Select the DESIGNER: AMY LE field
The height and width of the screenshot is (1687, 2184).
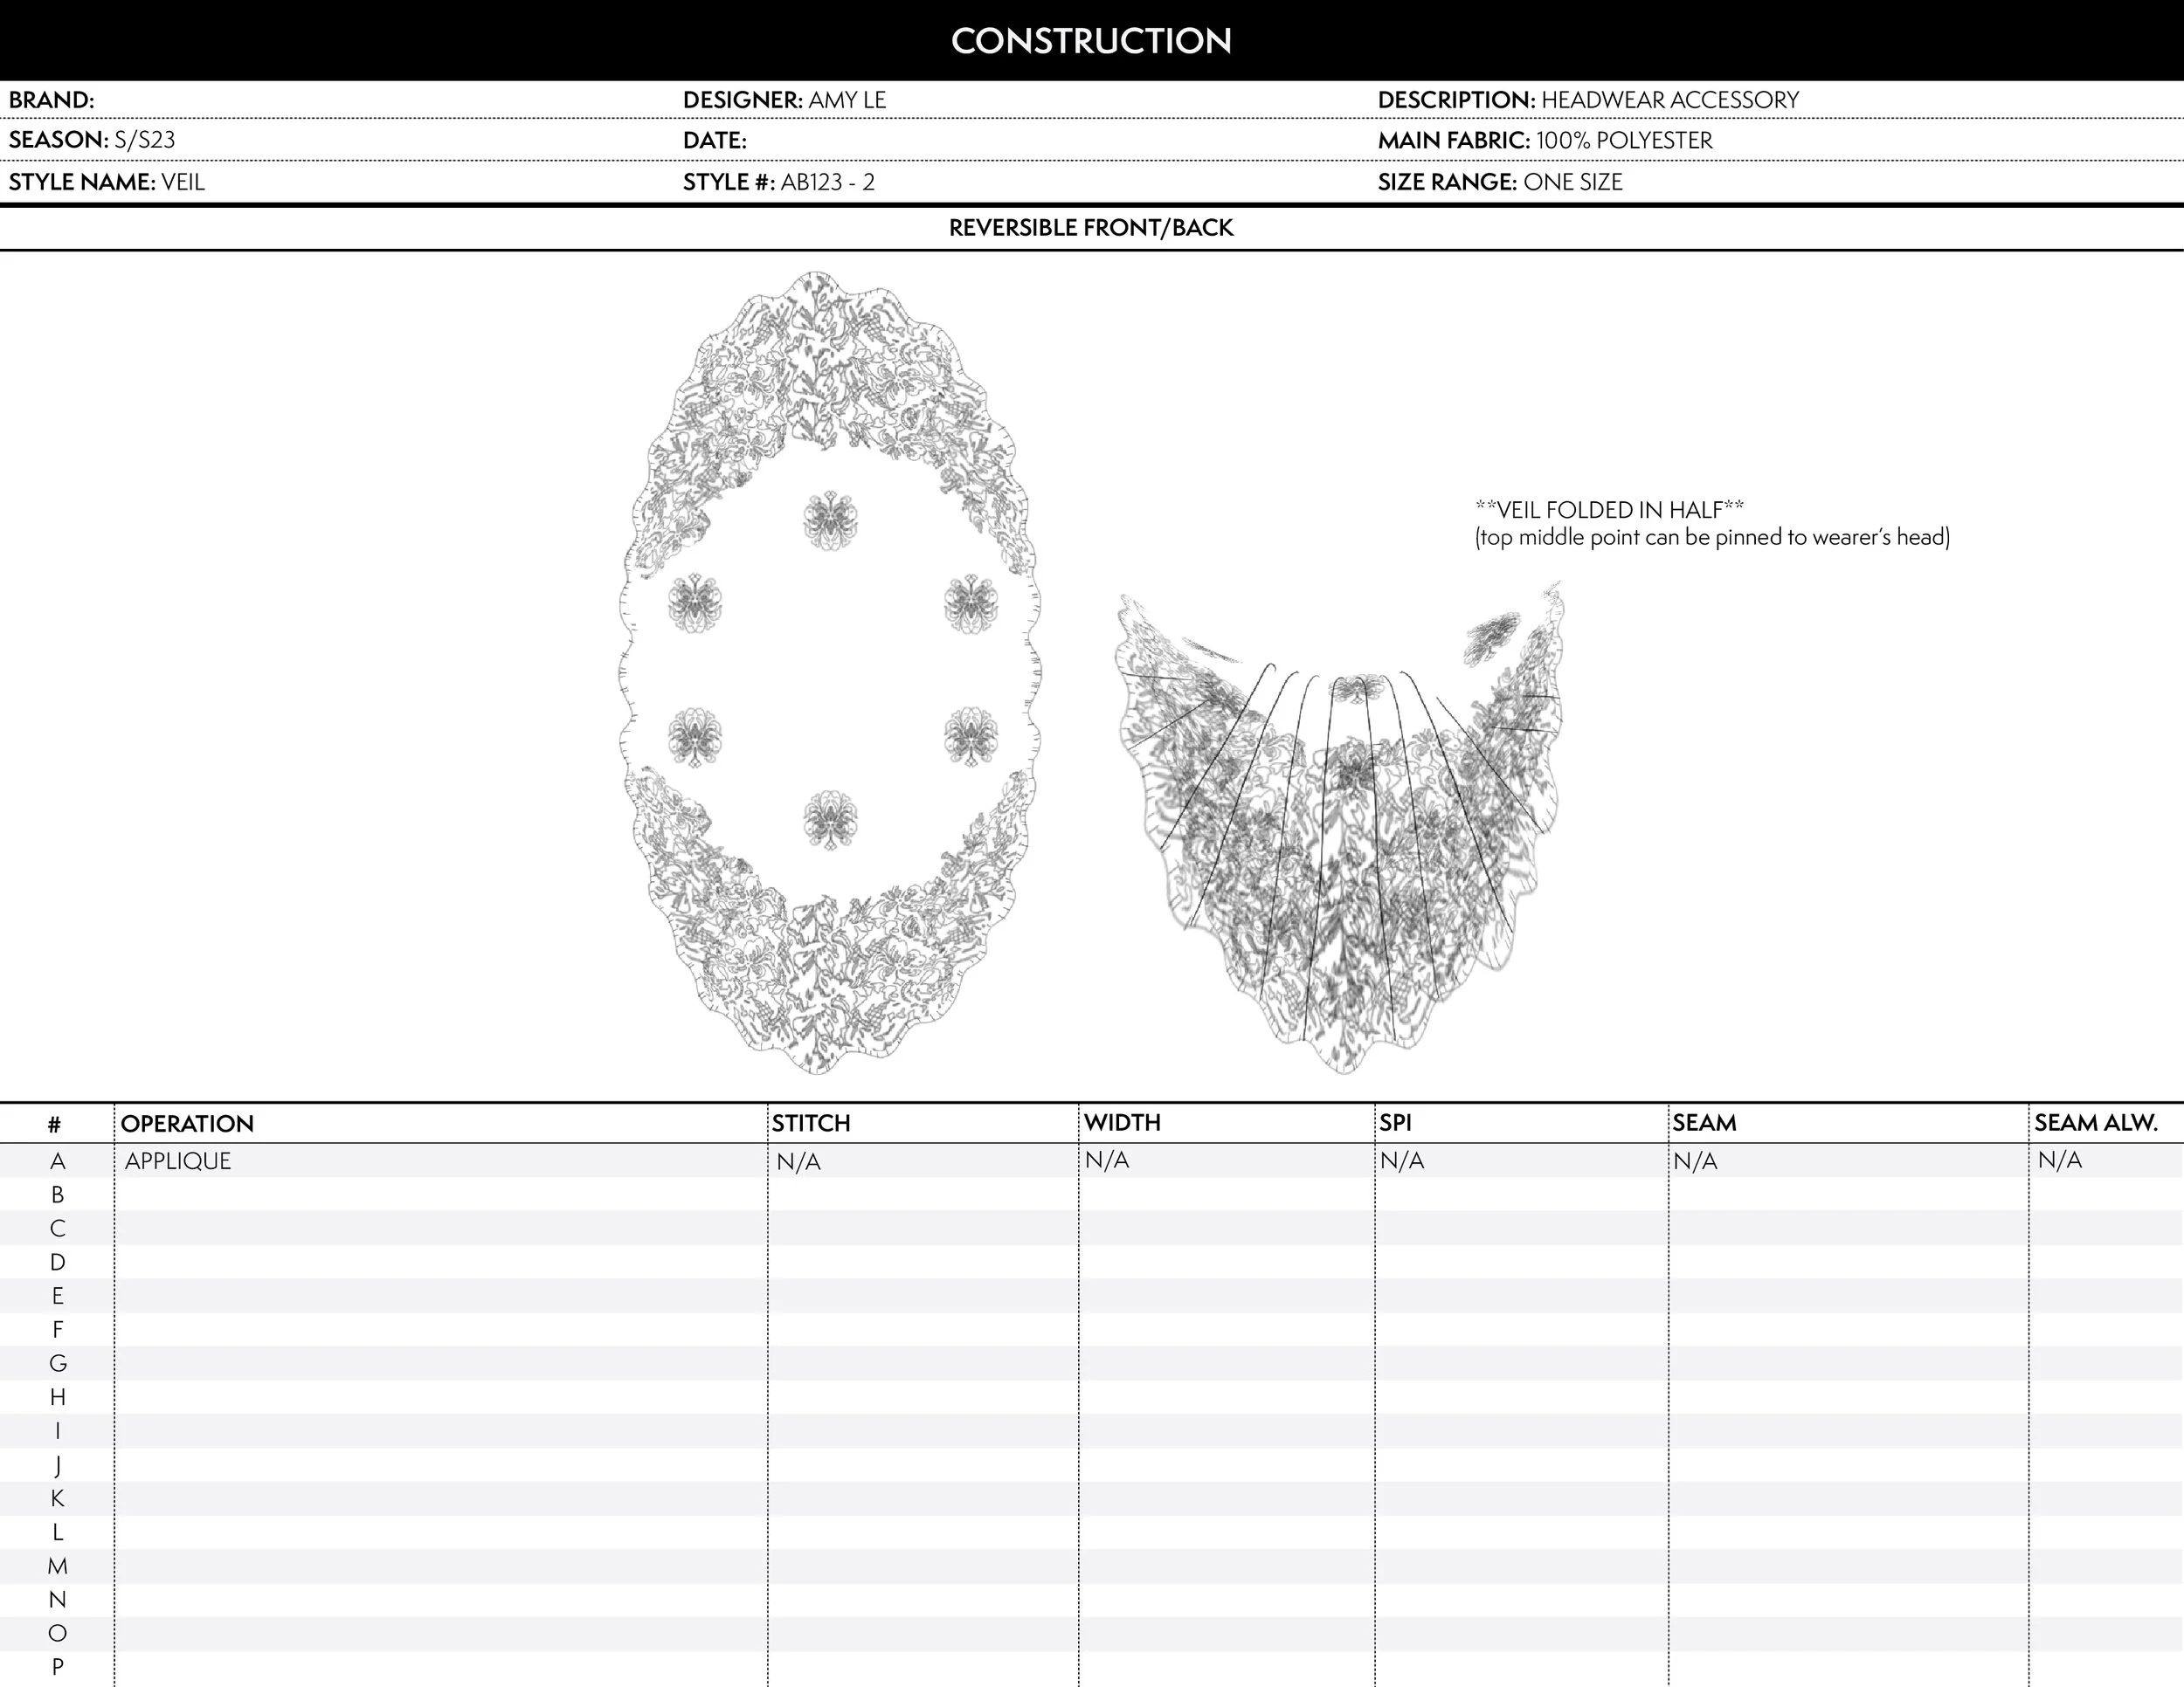(x=784, y=100)
